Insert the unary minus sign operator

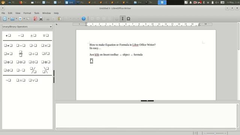click(x=21, y=36)
